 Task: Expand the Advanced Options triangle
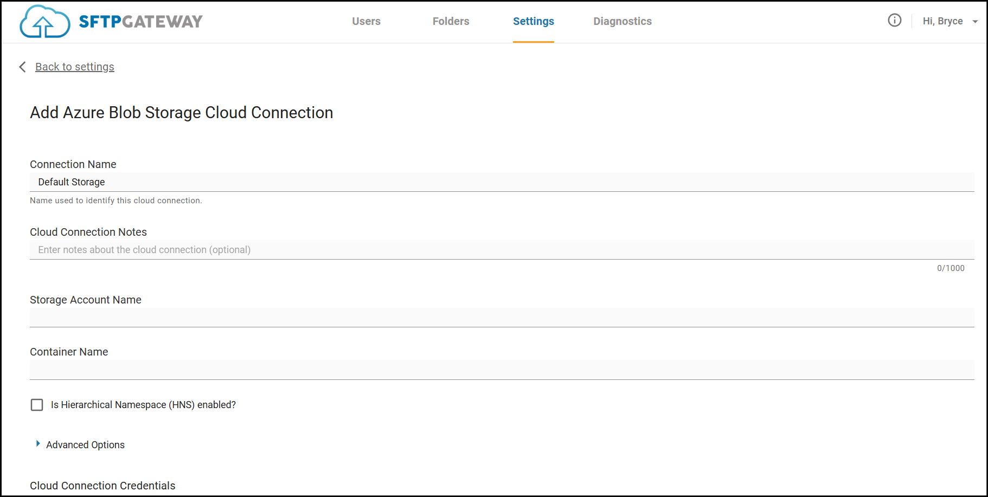tap(38, 444)
